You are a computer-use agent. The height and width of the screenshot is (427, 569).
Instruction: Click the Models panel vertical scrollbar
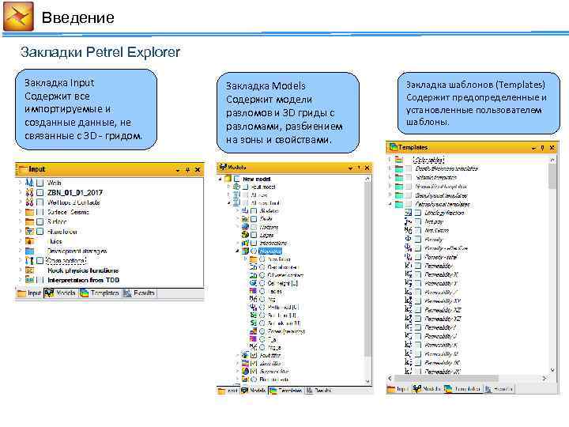(x=367, y=279)
